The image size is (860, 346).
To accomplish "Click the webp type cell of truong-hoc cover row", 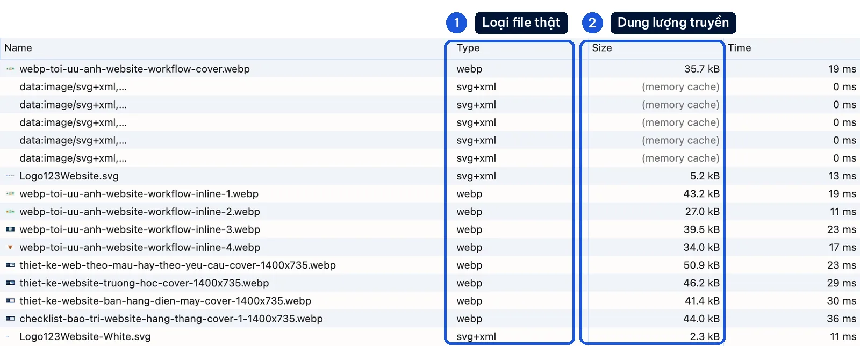I will tap(469, 283).
